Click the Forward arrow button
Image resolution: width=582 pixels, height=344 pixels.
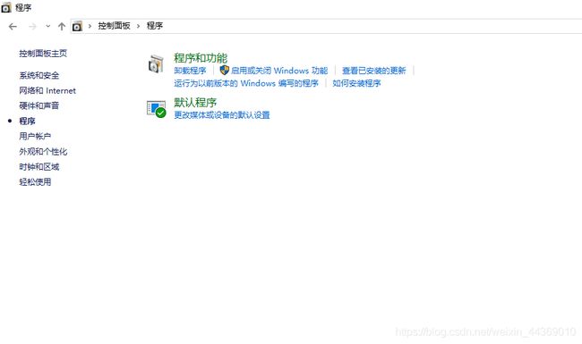32,26
